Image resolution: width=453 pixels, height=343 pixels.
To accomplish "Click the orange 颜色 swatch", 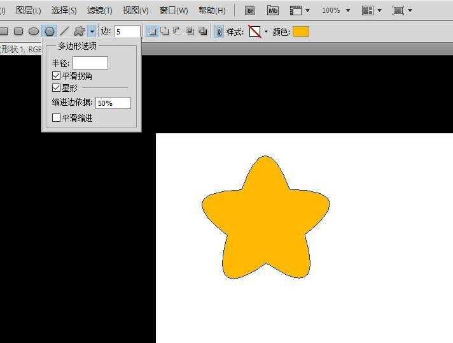I will click(x=301, y=32).
